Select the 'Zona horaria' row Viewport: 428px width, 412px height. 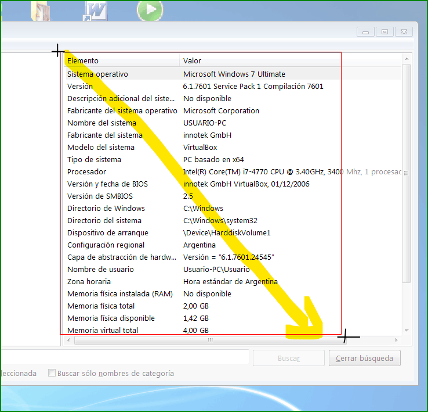[x=233, y=281]
